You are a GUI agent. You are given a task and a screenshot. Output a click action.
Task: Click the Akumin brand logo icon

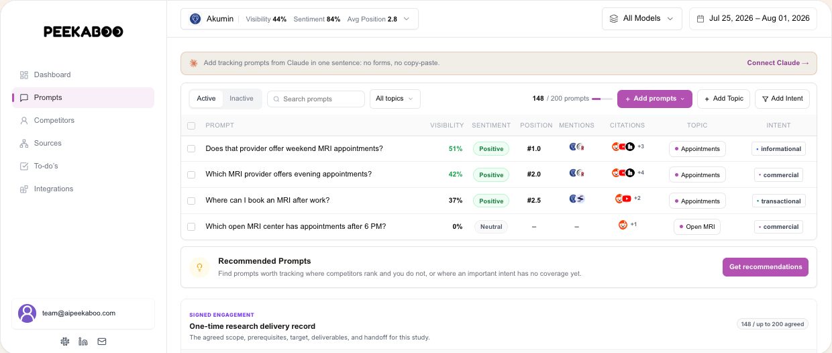[195, 19]
